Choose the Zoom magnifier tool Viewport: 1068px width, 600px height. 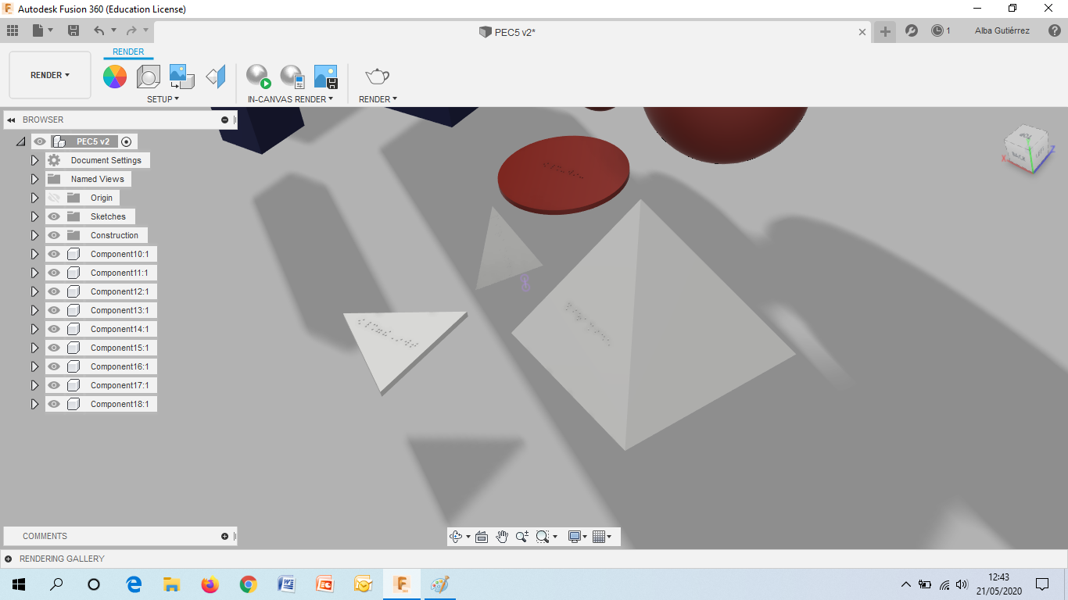pyautogui.click(x=522, y=537)
